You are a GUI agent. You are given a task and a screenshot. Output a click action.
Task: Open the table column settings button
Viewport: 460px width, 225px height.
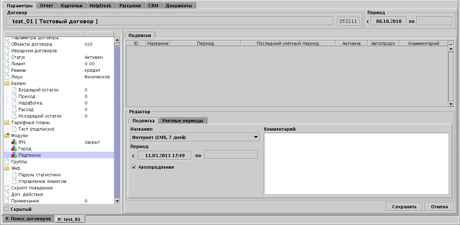(x=451, y=44)
